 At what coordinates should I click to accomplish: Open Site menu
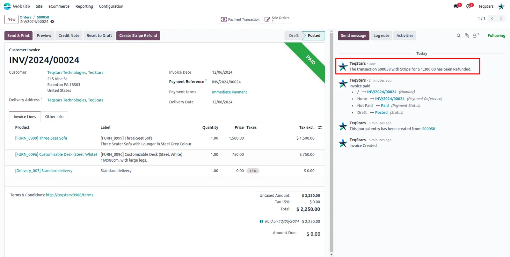(x=39, y=6)
